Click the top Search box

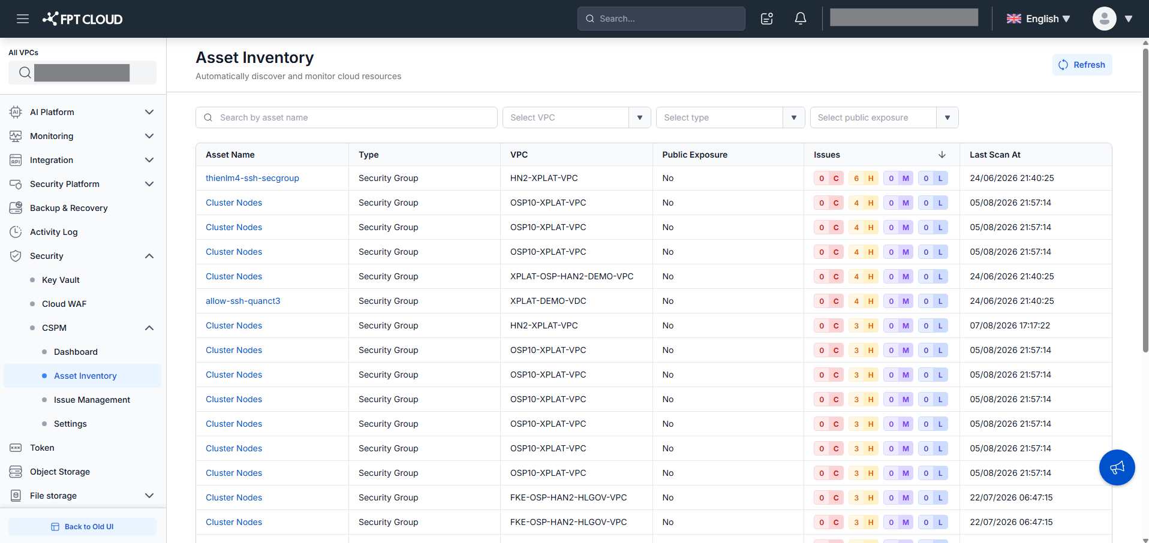[x=661, y=19]
